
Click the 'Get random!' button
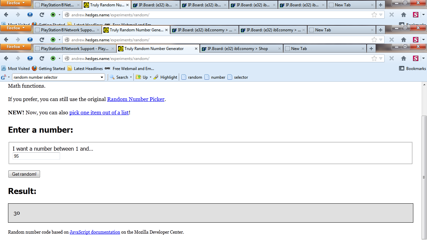24,174
